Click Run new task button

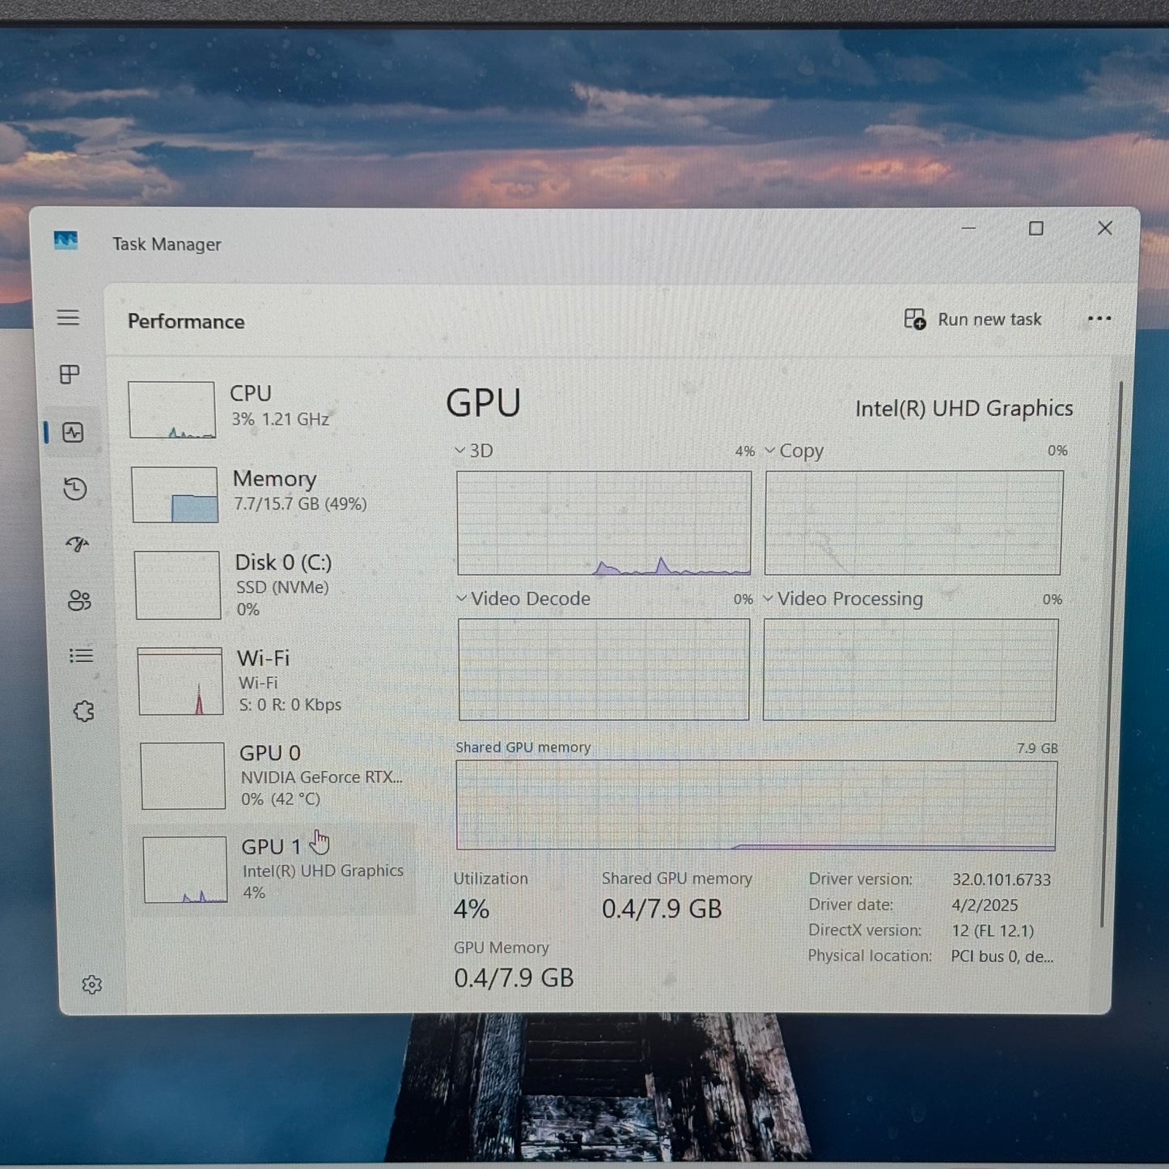click(973, 320)
